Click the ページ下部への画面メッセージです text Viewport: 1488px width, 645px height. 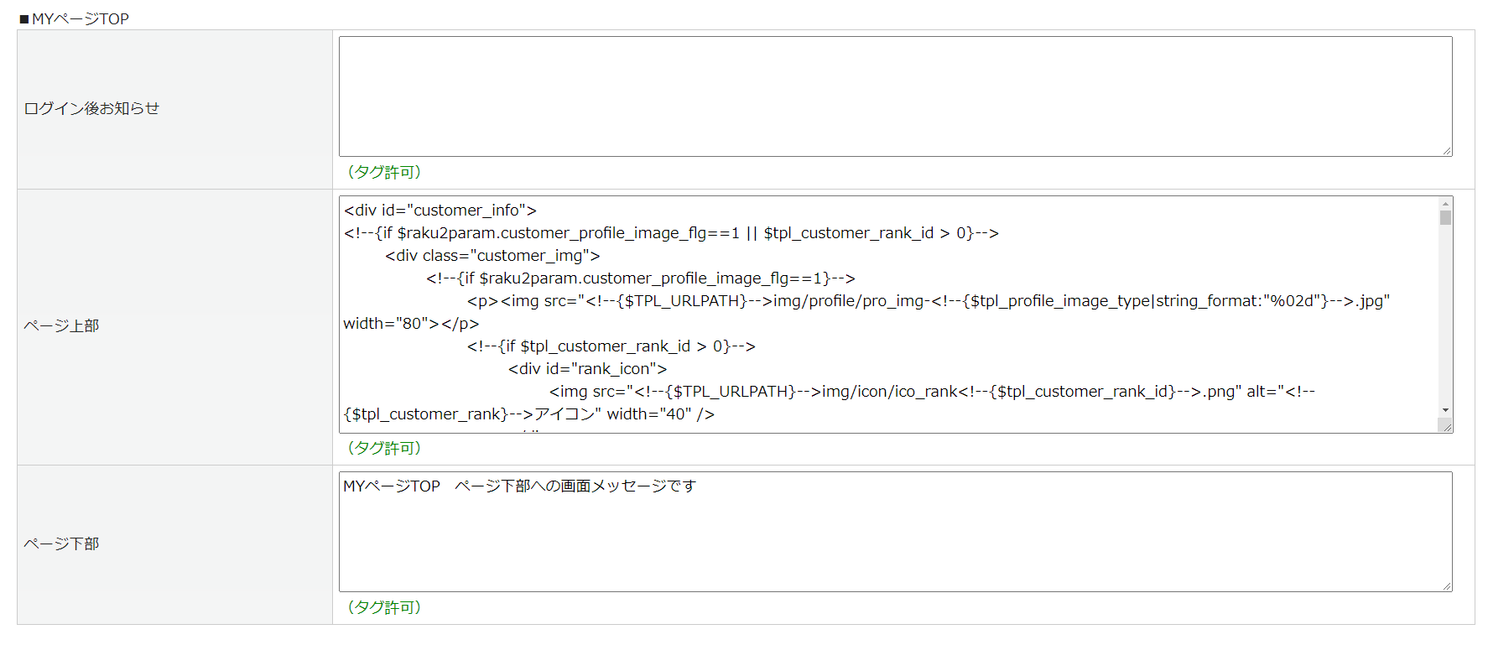(575, 486)
